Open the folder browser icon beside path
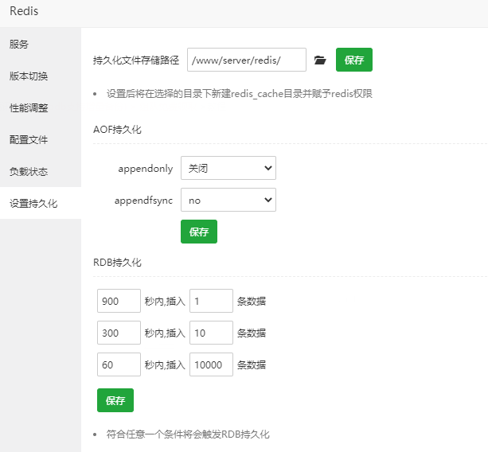This screenshot has height=452, width=488. click(x=320, y=60)
